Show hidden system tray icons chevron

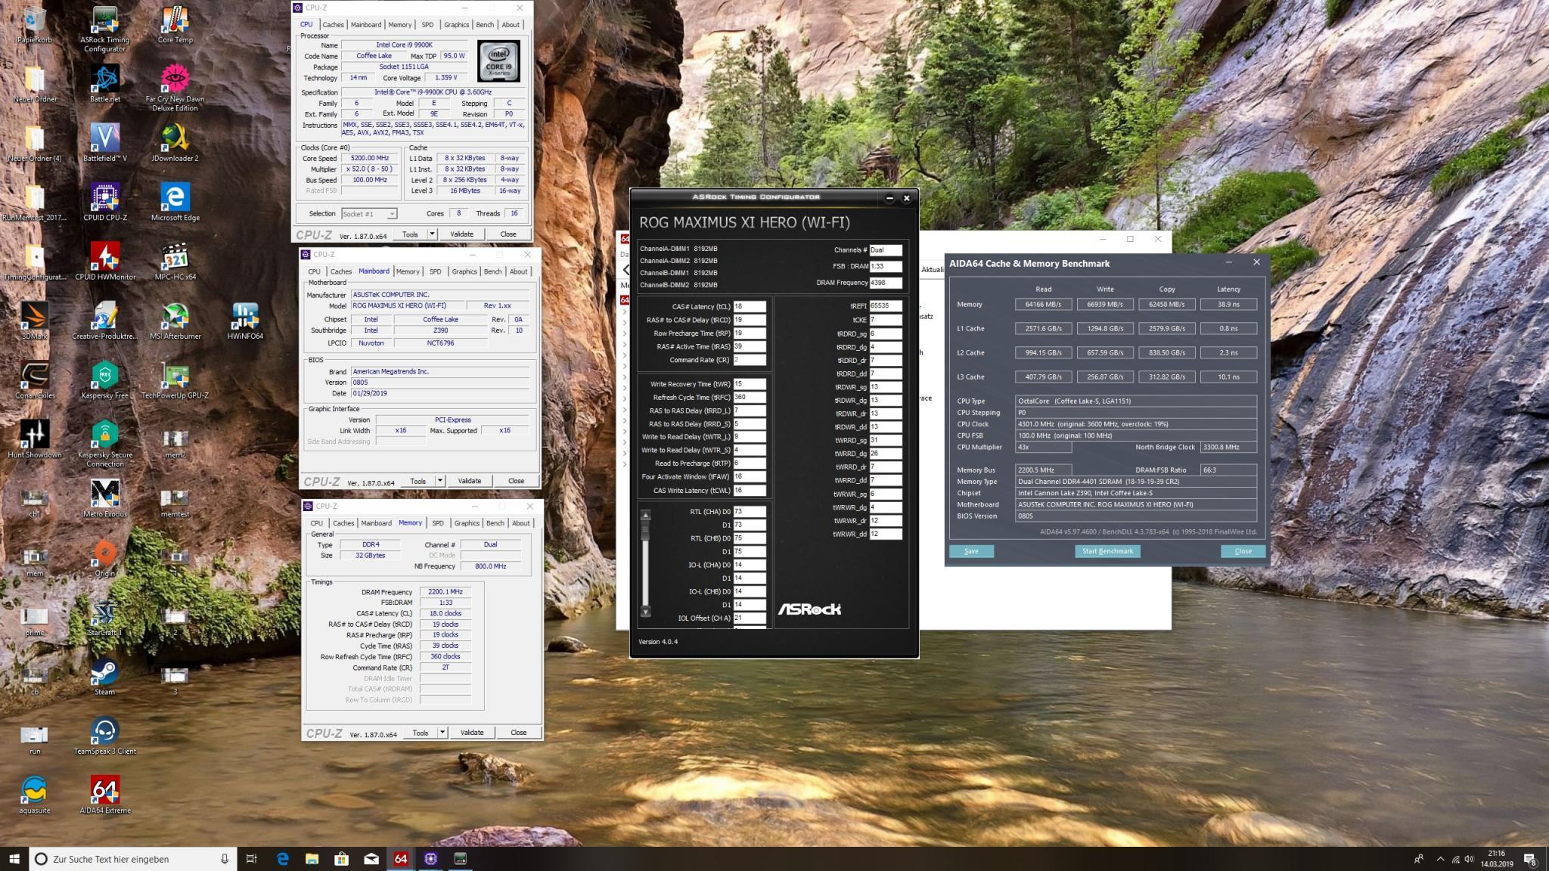point(1441,859)
